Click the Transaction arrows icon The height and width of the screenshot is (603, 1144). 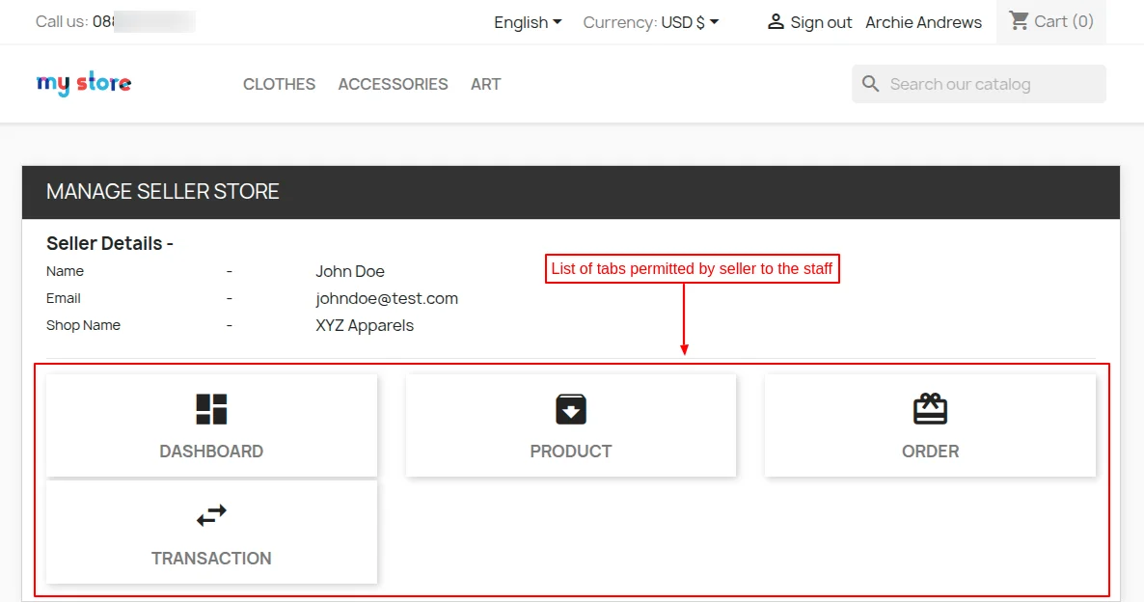[211, 516]
